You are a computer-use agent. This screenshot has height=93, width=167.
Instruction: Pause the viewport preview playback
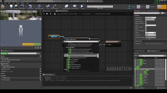(x=38, y=48)
